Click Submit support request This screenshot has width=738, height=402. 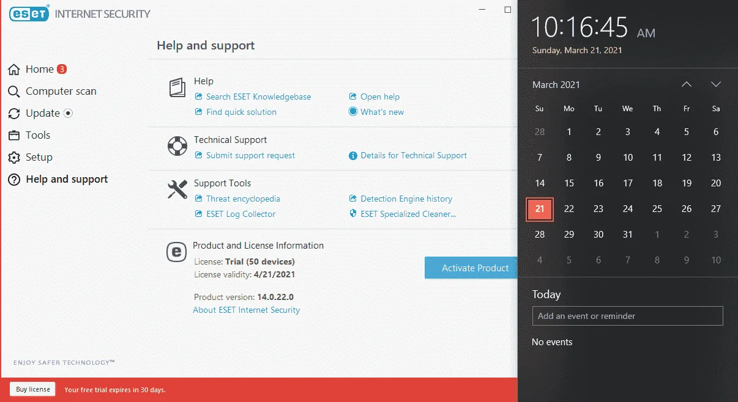point(251,155)
